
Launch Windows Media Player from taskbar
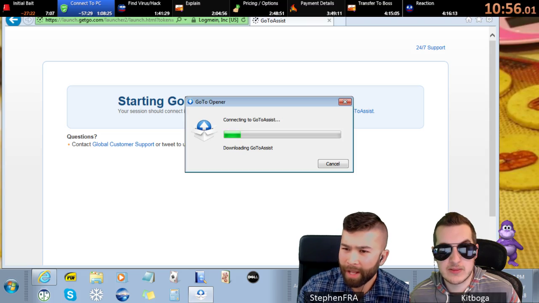122,277
